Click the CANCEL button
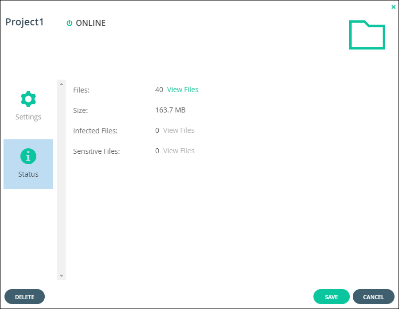Screen dimensions: 399x309 click(x=373, y=297)
